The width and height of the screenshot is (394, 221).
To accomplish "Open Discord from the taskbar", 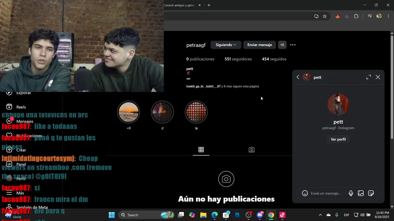I will (x=260, y=215).
